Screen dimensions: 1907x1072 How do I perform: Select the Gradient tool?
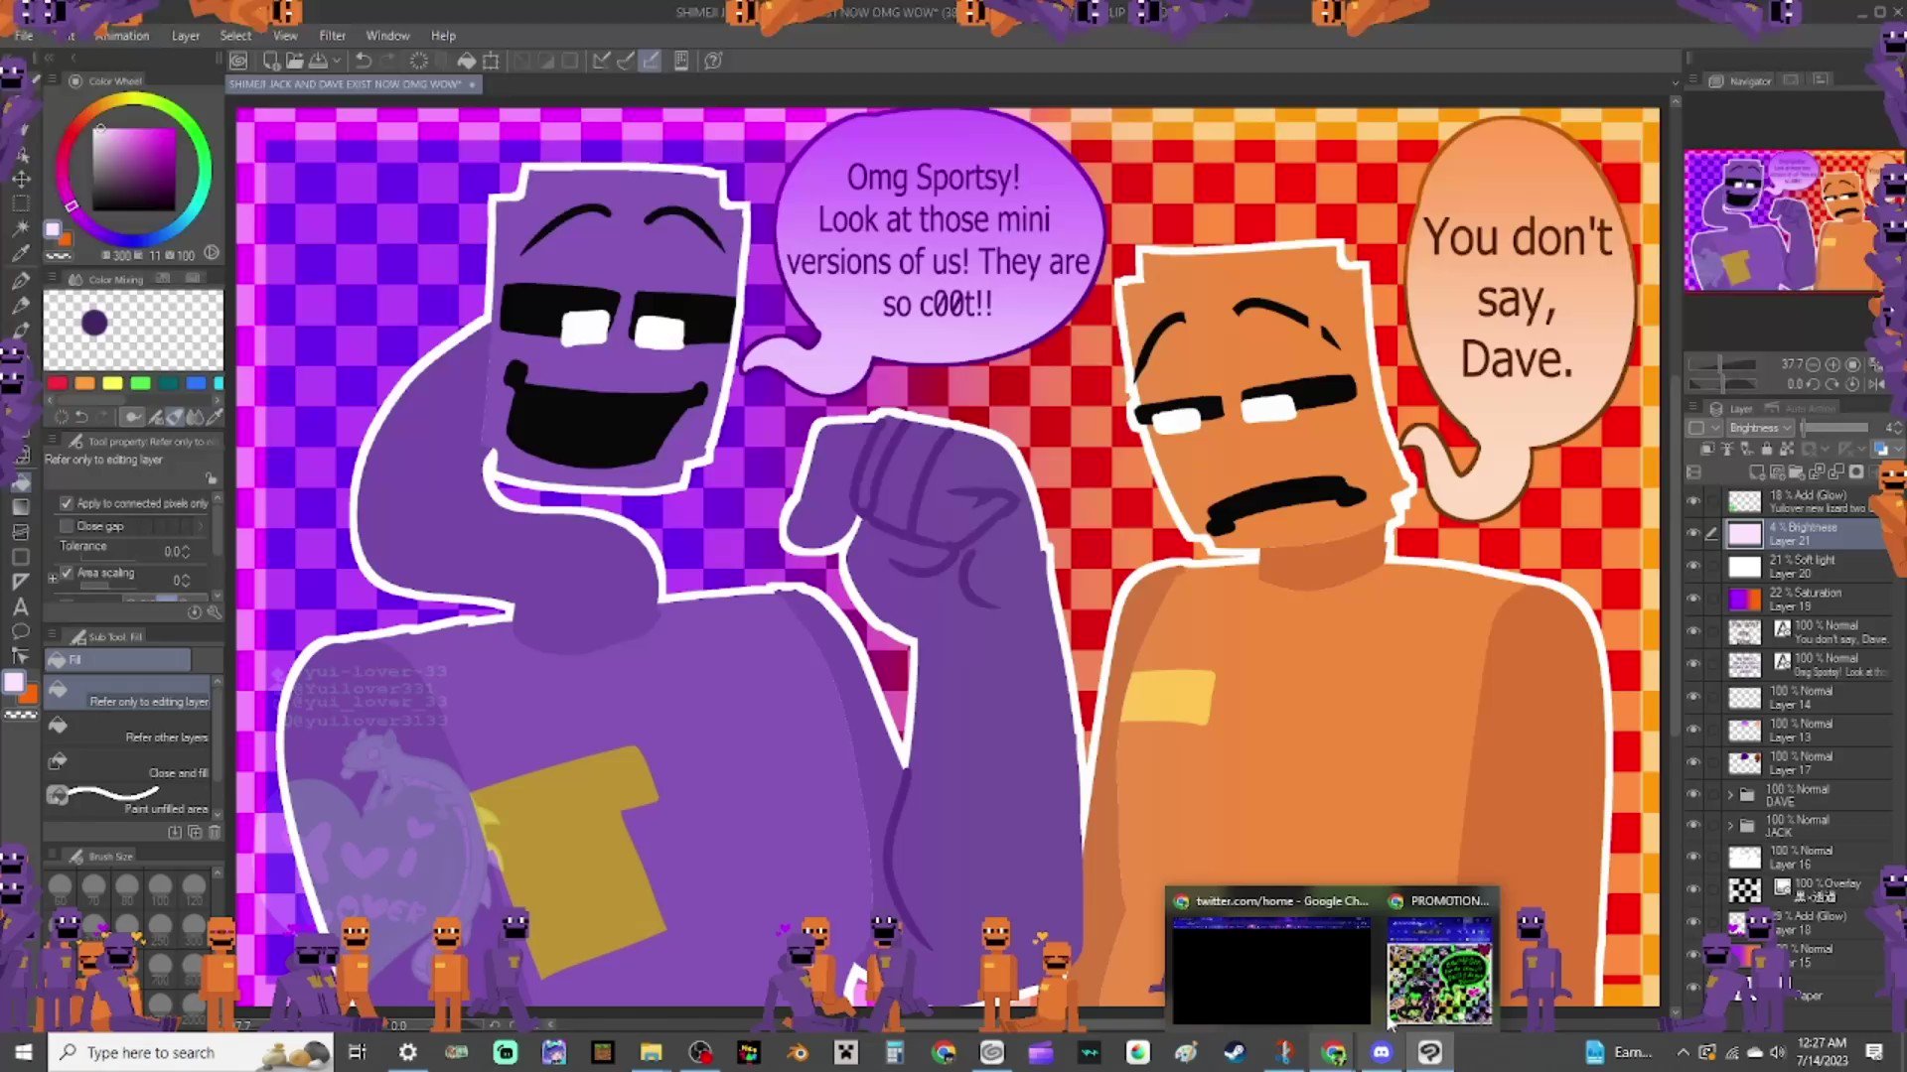(x=20, y=507)
